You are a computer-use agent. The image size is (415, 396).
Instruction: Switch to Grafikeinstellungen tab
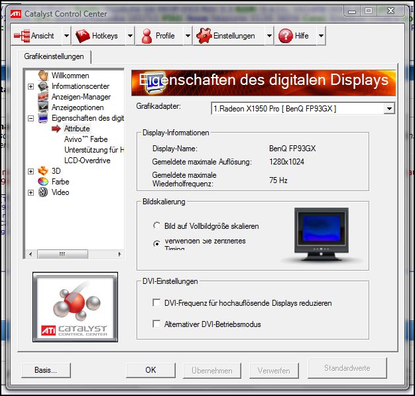coord(54,56)
